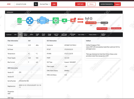Select the ONT Serial Number value

tap(24, 81)
